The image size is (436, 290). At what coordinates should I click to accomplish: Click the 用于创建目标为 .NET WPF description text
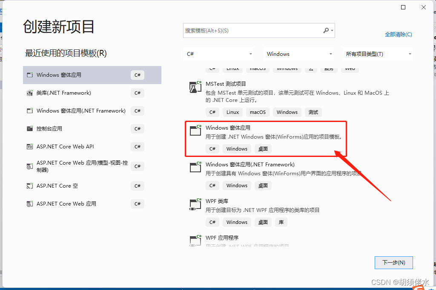pyautogui.click(x=262, y=210)
